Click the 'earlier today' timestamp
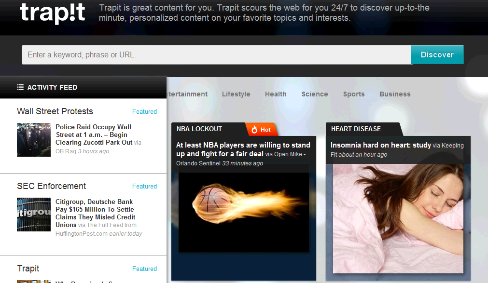Screen dimensions: 488x283 (125, 233)
